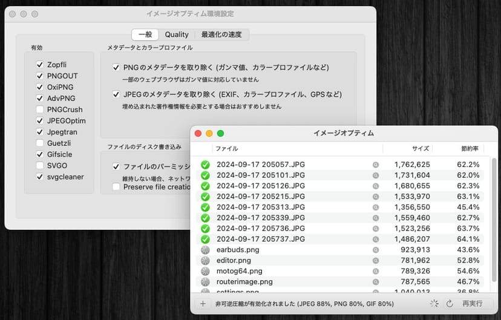
Task: Uncheck the JPEG metadata removal option
Action: 116,94
